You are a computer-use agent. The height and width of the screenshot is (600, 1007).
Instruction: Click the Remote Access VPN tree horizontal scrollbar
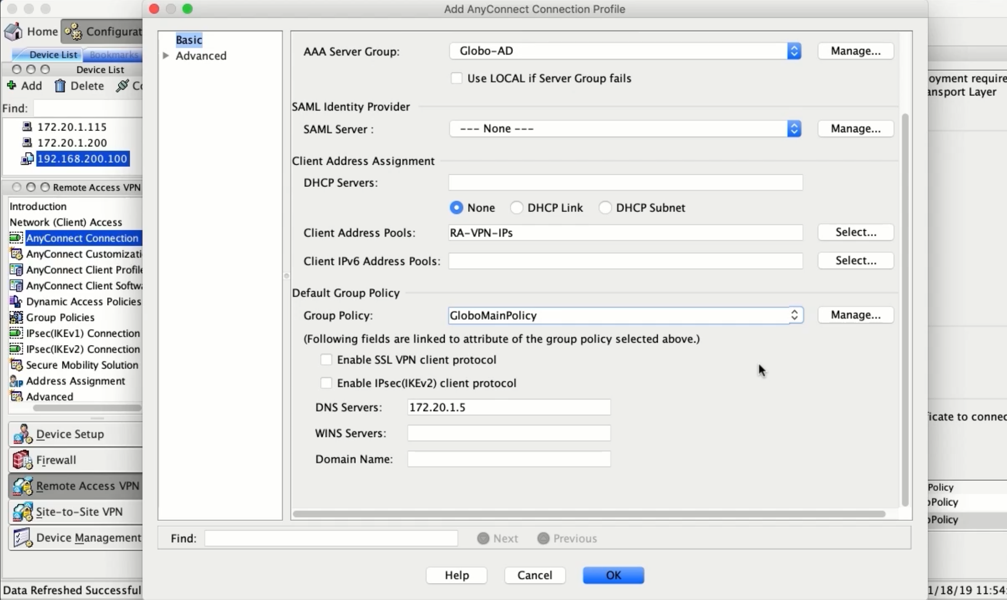87,408
